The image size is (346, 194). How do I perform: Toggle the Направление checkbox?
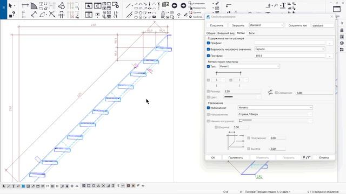click(208, 114)
